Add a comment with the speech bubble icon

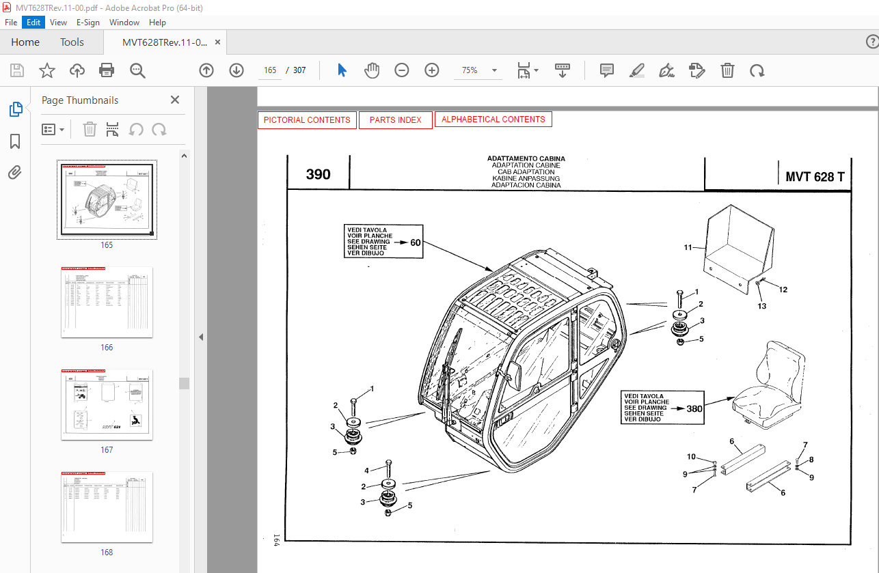pos(607,70)
